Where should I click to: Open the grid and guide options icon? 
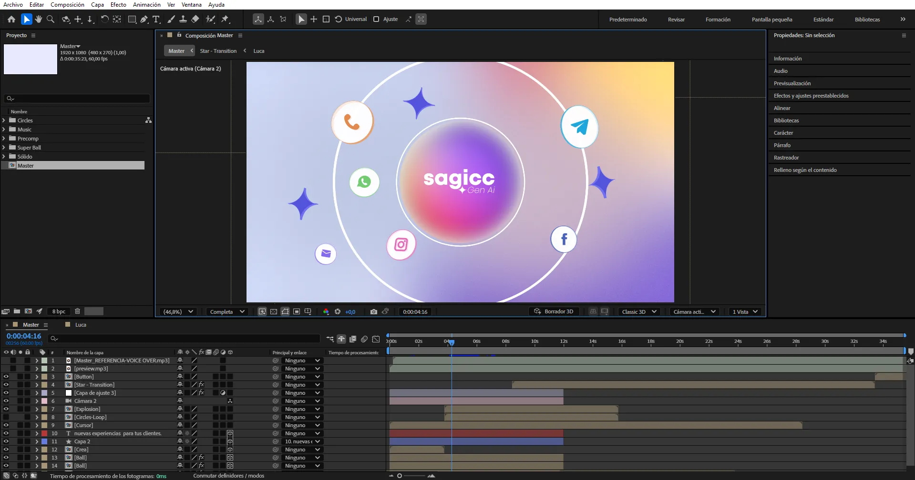point(308,311)
